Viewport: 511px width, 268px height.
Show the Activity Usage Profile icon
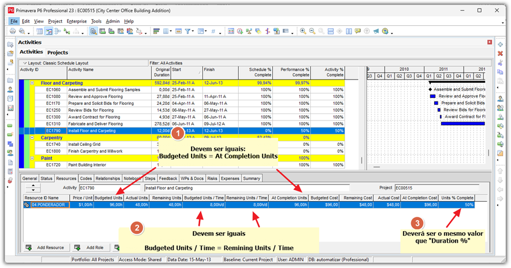[111, 31]
